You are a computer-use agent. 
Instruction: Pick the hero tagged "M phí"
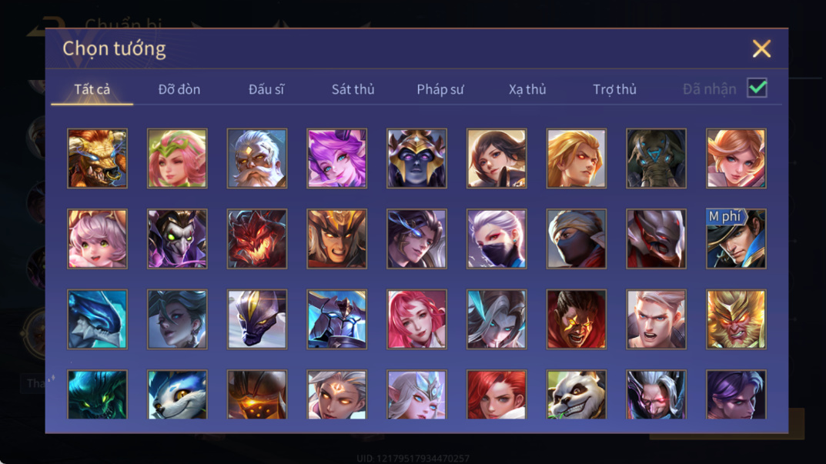736,239
